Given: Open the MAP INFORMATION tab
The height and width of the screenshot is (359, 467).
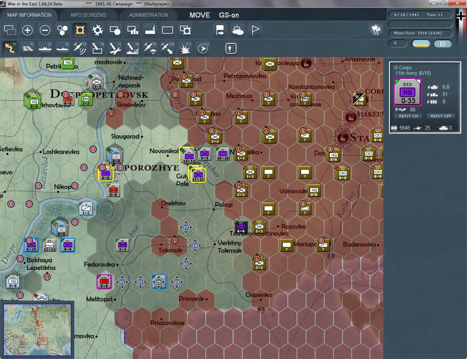Looking at the screenshot, I should point(29,15).
